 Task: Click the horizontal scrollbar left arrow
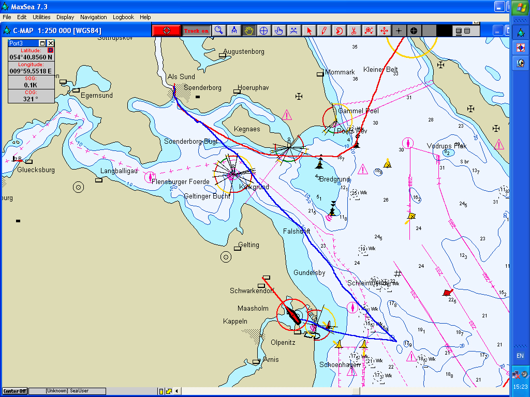pos(176,391)
